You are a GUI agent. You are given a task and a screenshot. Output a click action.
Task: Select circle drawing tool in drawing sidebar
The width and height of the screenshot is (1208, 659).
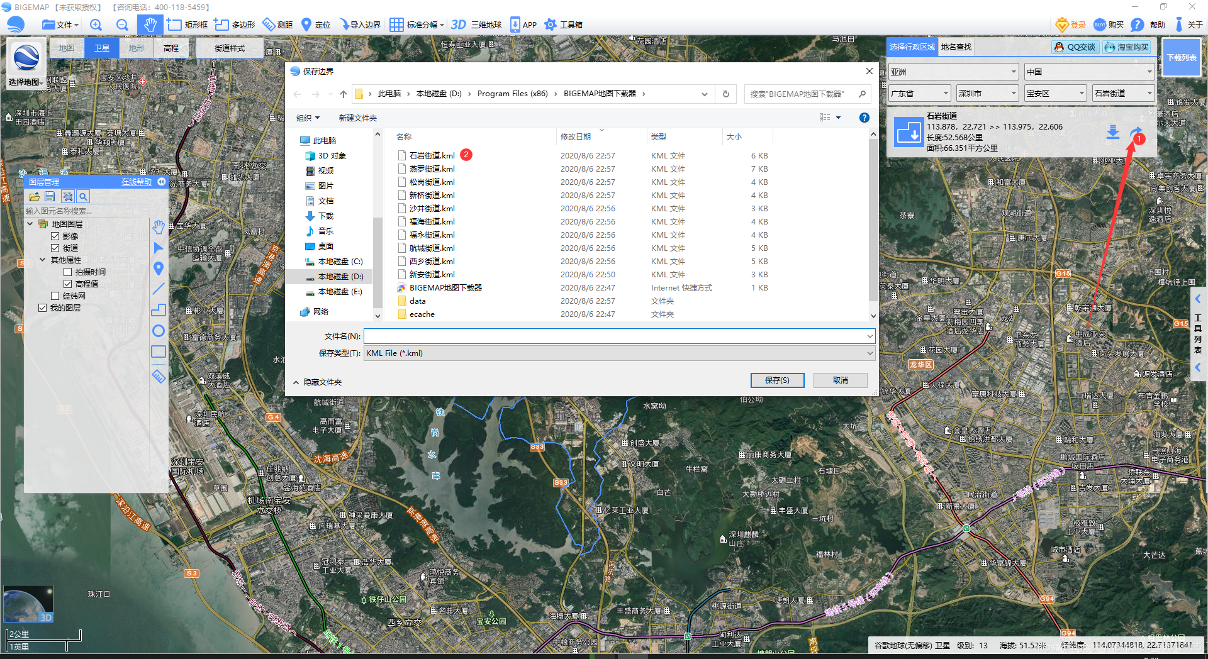[159, 331]
